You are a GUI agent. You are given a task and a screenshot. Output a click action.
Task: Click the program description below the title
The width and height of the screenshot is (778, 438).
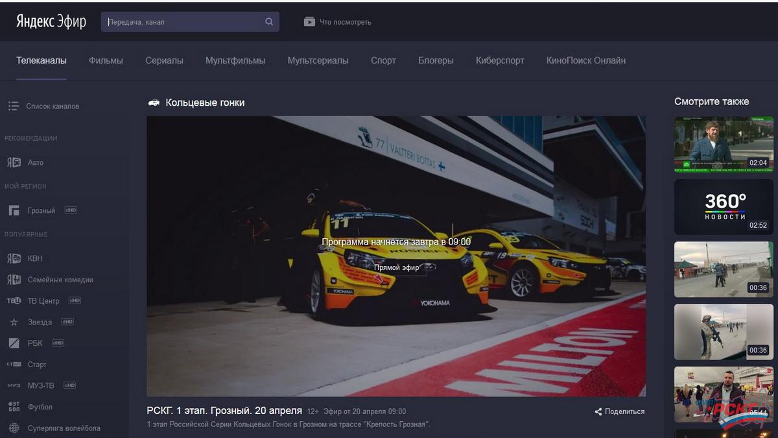click(x=289, y=424)
